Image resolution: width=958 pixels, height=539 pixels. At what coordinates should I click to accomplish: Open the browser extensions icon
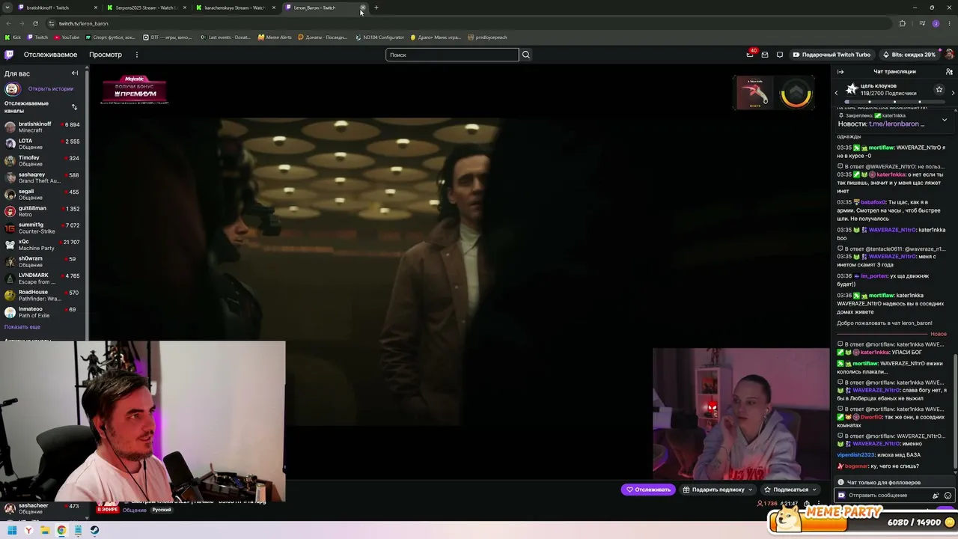(902, 23)
